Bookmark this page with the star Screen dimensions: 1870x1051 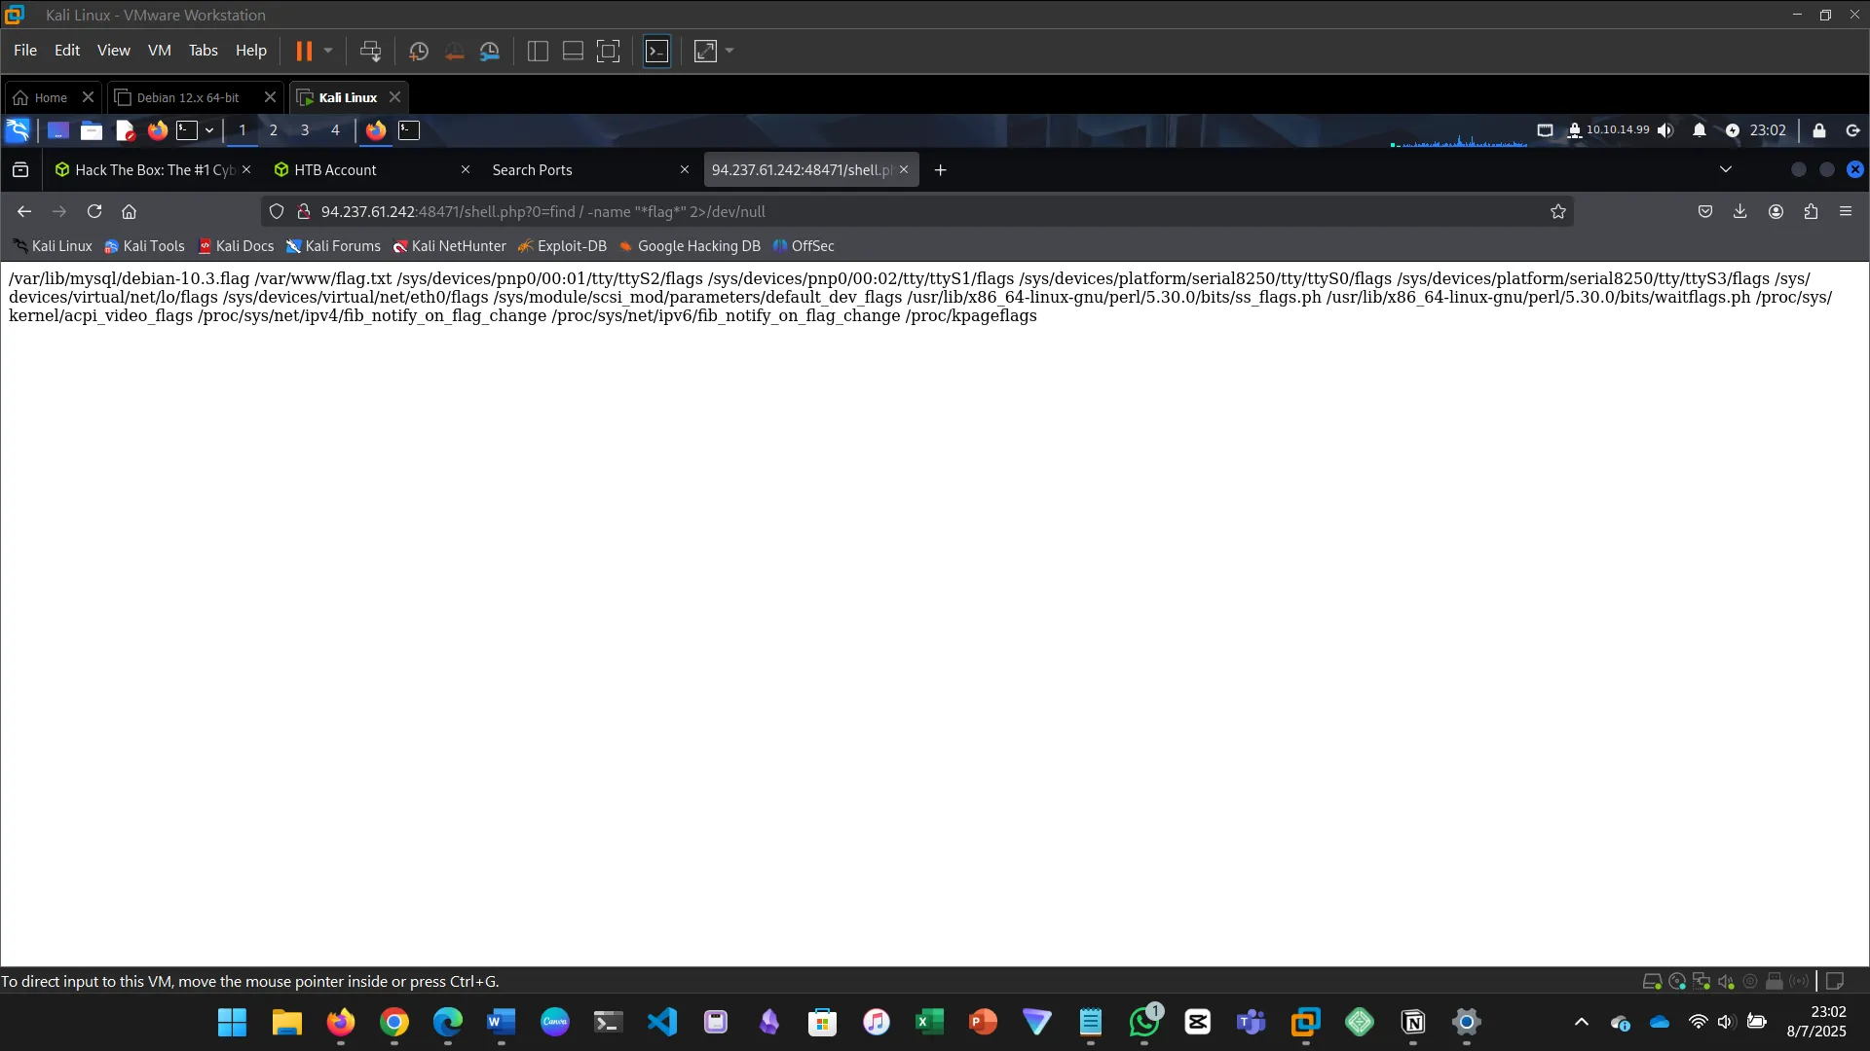coord(1557,211)
